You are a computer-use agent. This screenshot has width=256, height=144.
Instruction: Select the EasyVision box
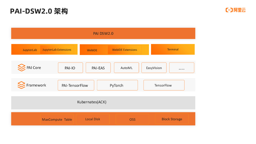tap(154, 68)
